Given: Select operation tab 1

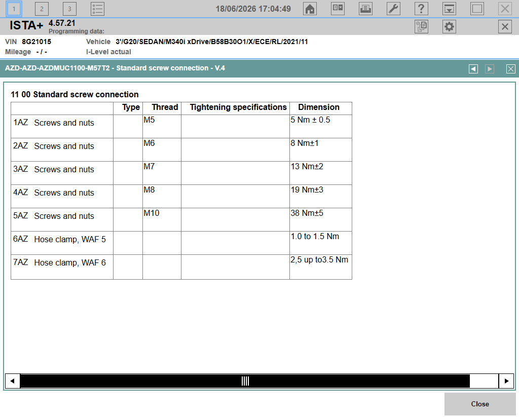Looking at the screenshot, I should [x=14, y=9].
